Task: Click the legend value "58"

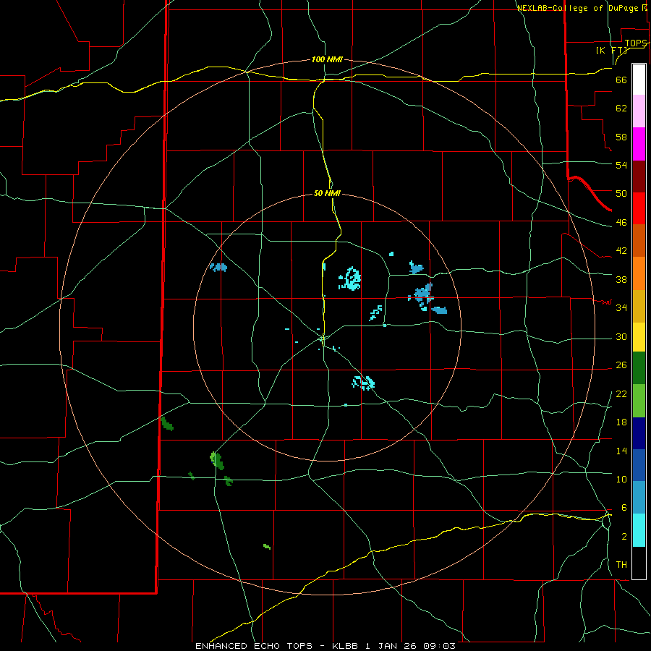Action: pos(621,137)
